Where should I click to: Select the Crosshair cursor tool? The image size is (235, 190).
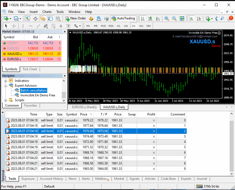point(14,26)
